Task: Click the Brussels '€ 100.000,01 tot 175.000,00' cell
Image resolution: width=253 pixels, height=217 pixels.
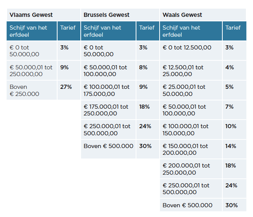Action: pyautogui.click(x=107, y=90)
